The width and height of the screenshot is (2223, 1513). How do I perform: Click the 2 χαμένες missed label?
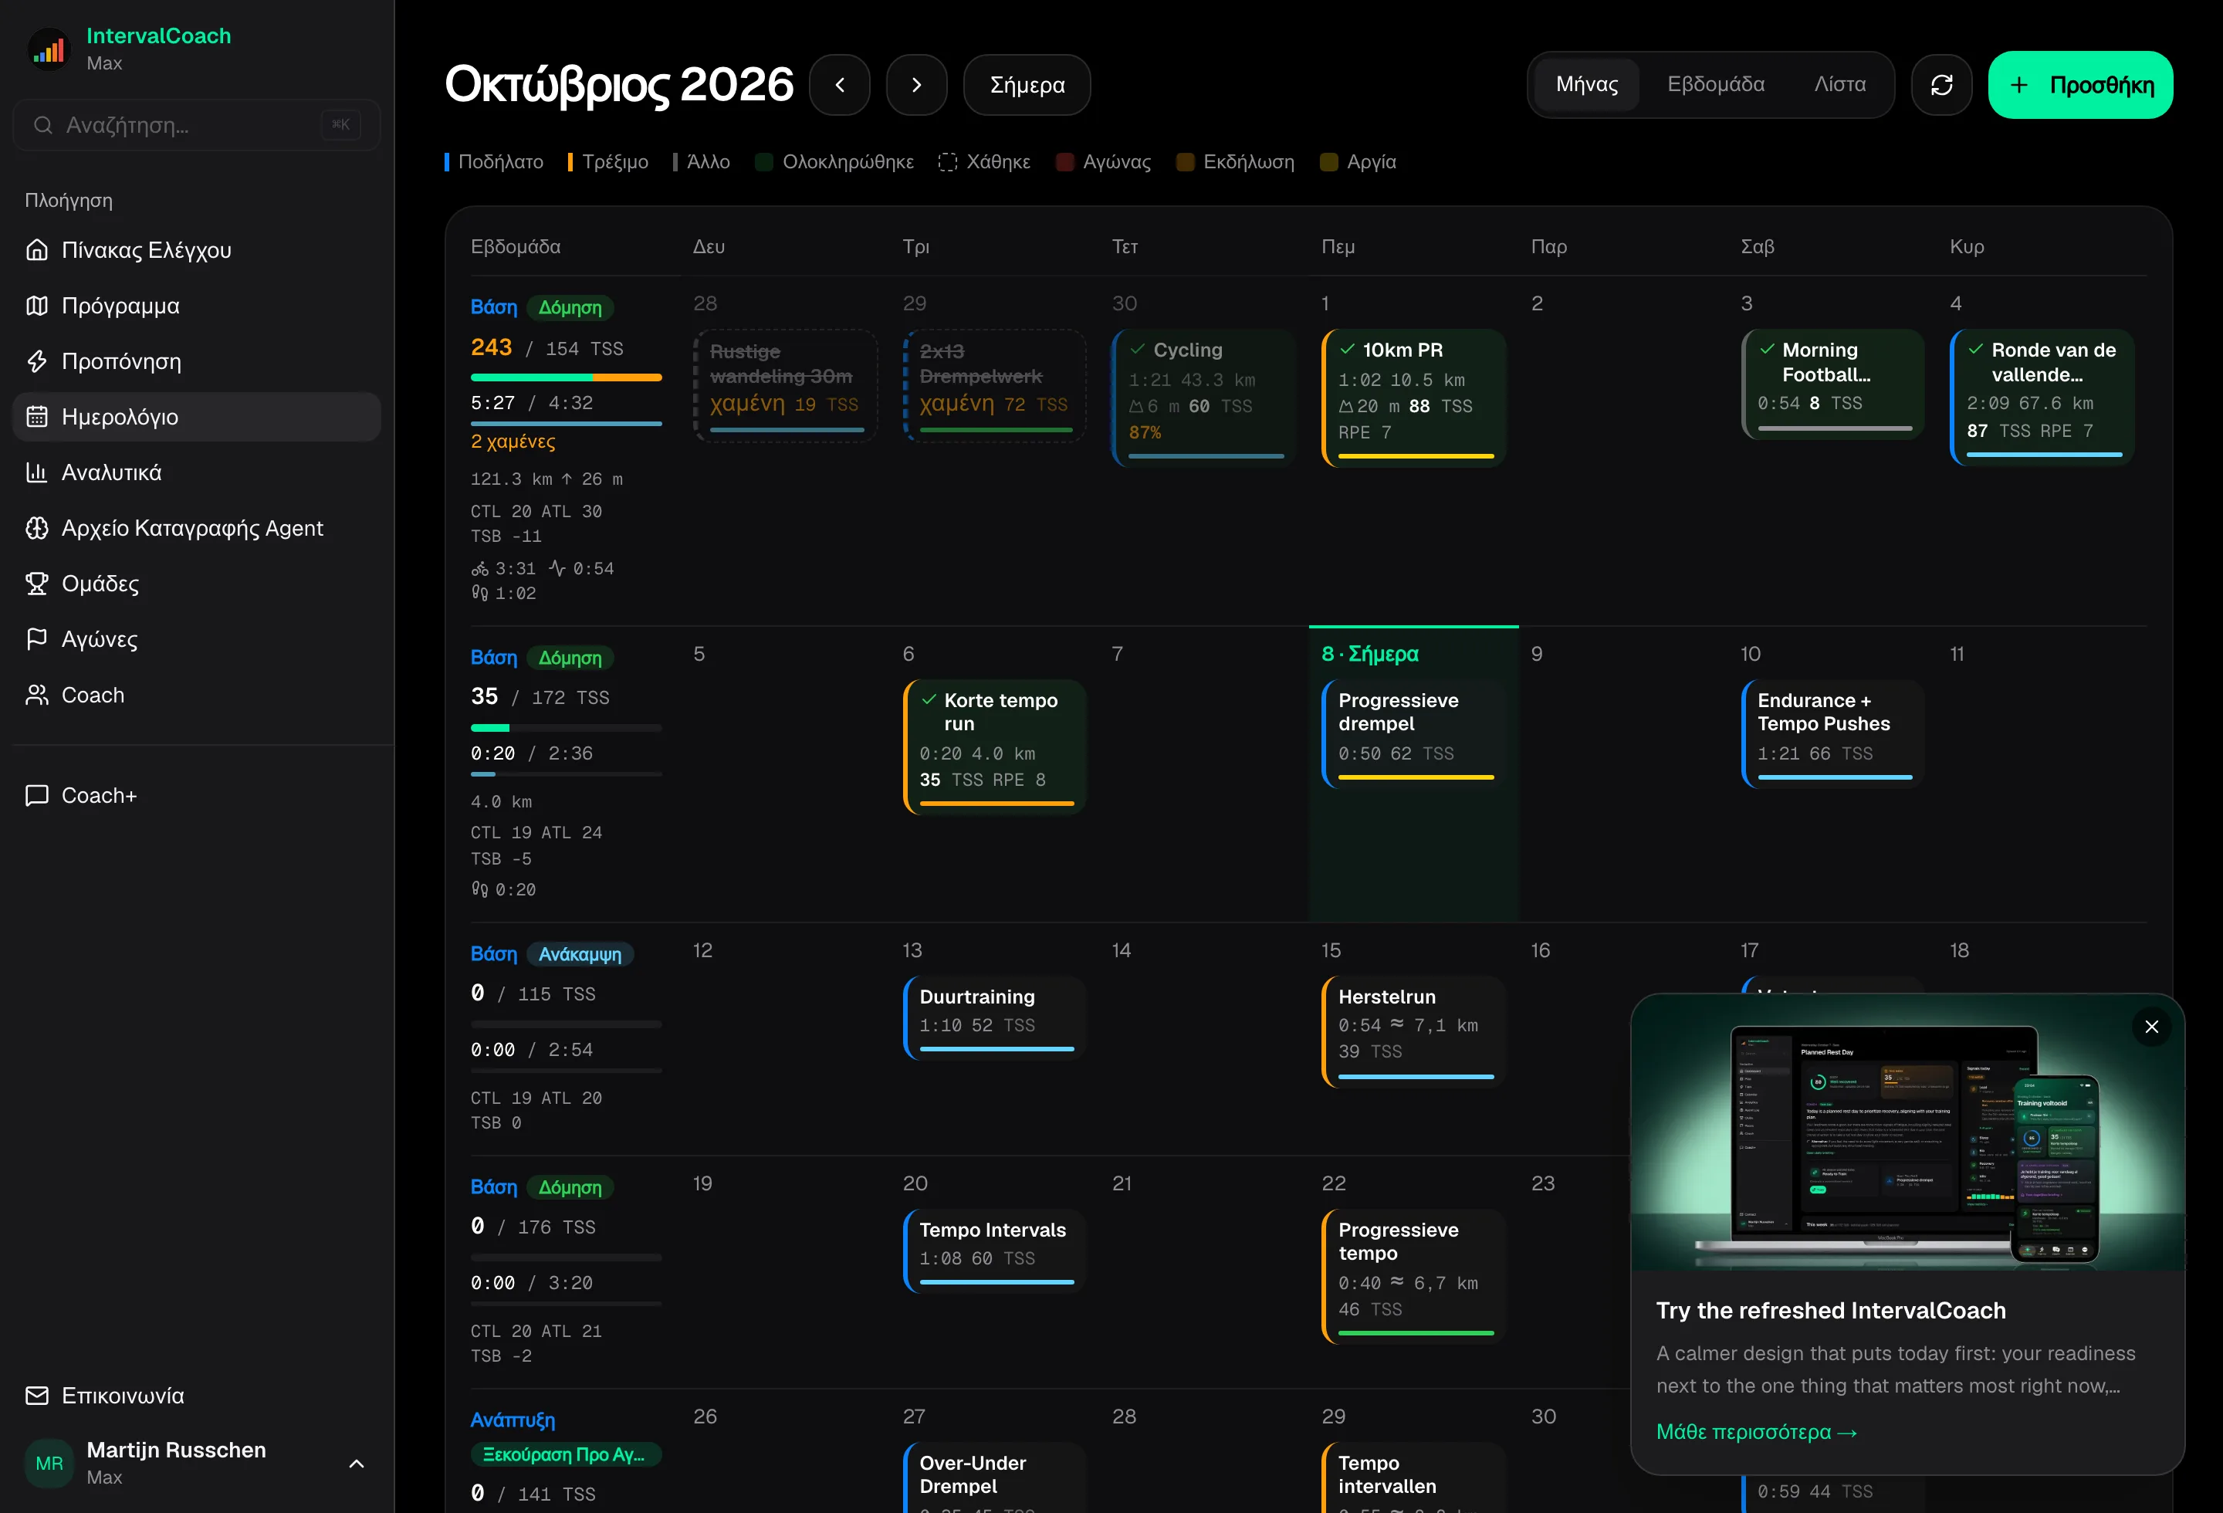(x=513, y=441)
